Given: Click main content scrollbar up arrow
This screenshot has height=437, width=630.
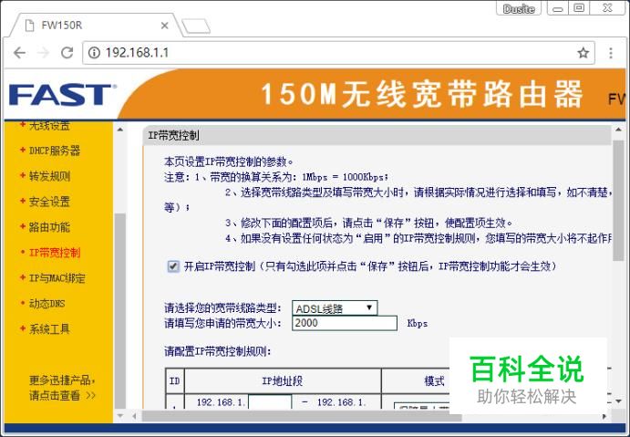Looking at the screenshot, I should click(x=618, y=130).
